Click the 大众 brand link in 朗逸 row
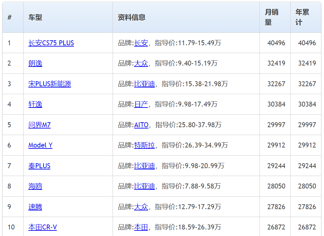This screenshot has width=324, height=236. tap(141, 63)
